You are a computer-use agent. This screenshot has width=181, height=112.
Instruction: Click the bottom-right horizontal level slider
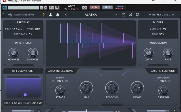(x=158, y=111)
